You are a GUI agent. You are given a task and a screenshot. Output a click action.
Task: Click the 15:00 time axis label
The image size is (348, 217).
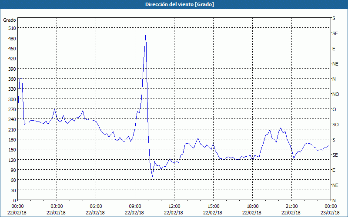[213, 207]
